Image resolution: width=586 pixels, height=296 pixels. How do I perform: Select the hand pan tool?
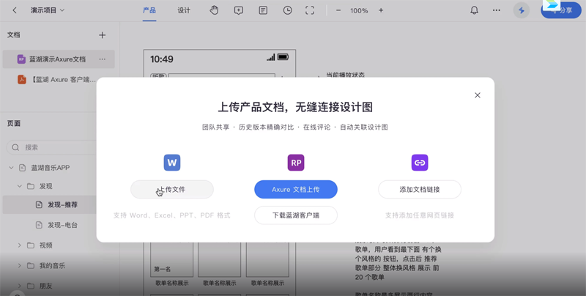[214, 10]
